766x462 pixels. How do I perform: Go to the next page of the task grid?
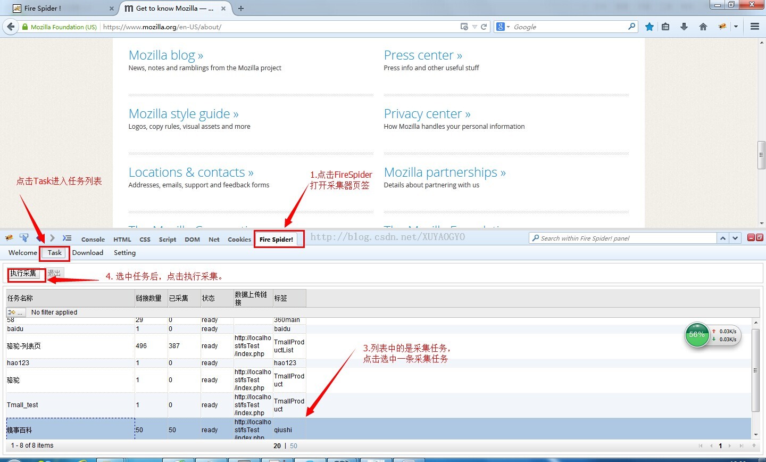tap(729, 446)
